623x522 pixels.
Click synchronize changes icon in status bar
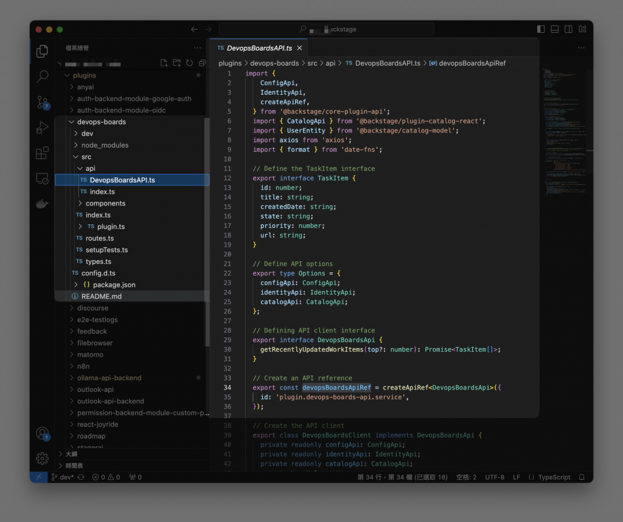pyautogui.click(x=81, y=477)
